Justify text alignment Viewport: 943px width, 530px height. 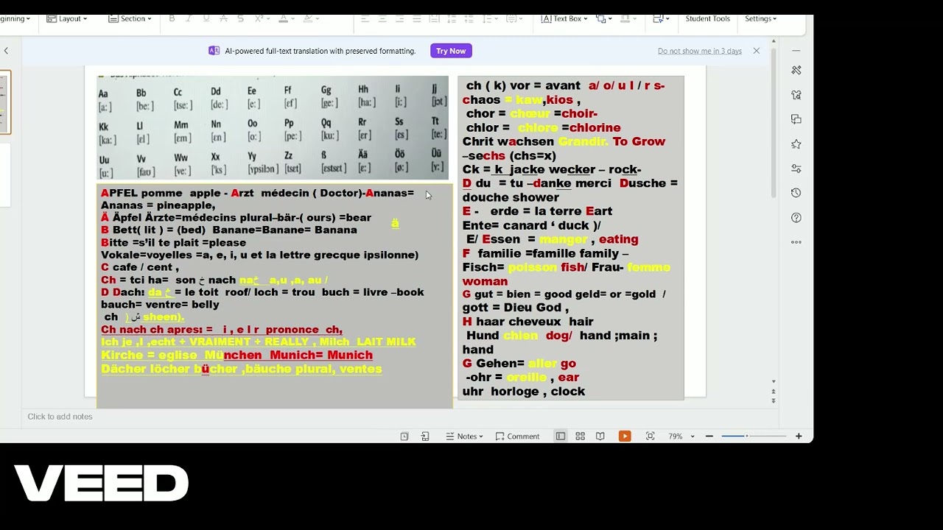point(417,18)
